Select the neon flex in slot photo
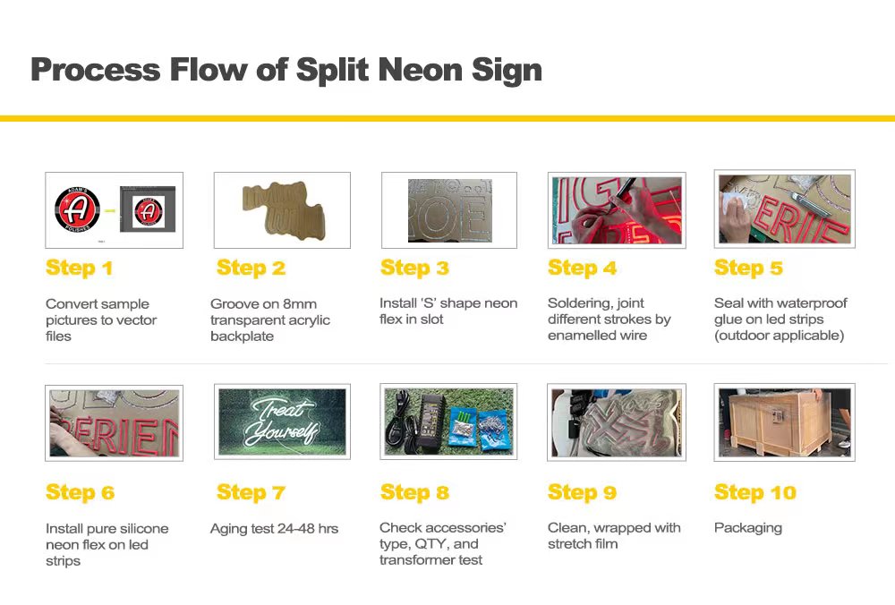This screenshot has height=605, width=895. coord(449,210)
